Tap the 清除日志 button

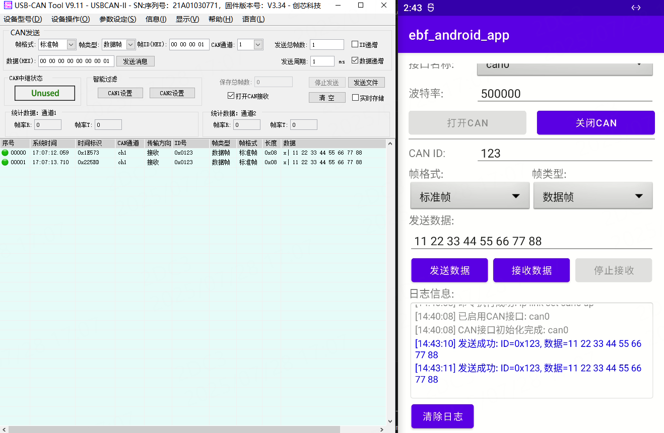click(442, 416)
